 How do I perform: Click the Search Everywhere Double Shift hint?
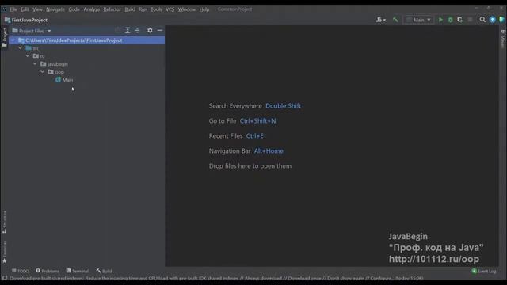pos(255,105)
